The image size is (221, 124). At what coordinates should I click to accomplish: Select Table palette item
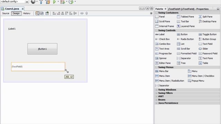[x=203, y=63]
